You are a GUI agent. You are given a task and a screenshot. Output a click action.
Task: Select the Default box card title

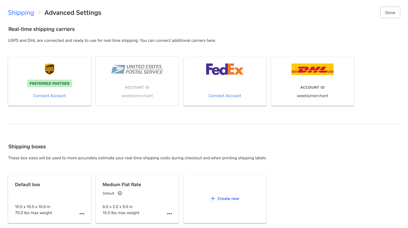(x=28, y=185)
